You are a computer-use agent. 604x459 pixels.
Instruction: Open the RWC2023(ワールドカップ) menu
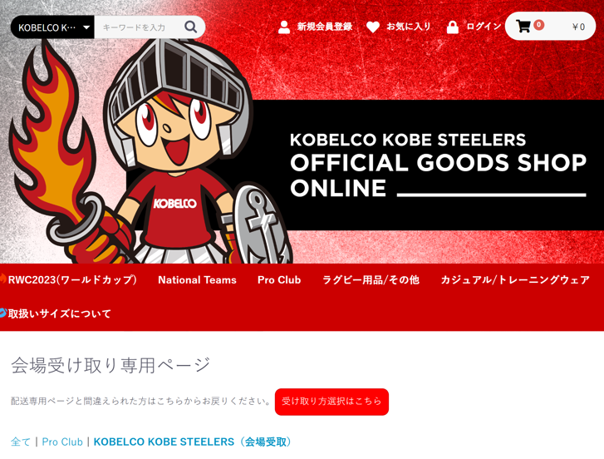coord(72,279)
